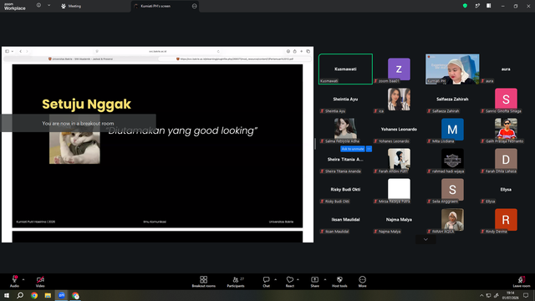This screenshot has height=301, width=535.
Task: Click the Zoom Workplace logo
Action: [15, 6]
